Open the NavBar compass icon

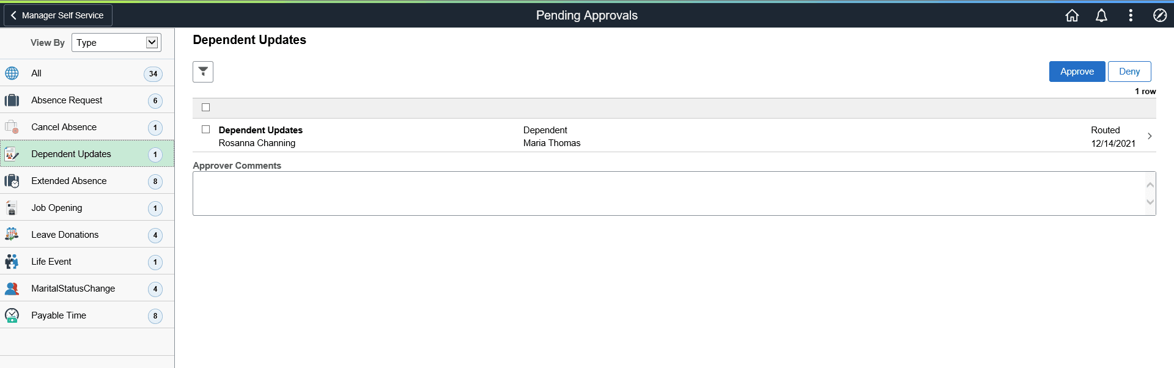coord(1160,15)
